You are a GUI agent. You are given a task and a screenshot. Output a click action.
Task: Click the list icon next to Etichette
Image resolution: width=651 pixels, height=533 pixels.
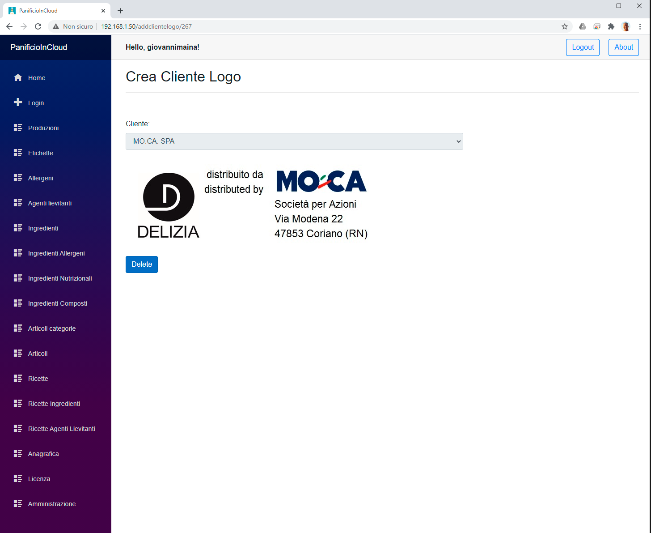point(18,153)
